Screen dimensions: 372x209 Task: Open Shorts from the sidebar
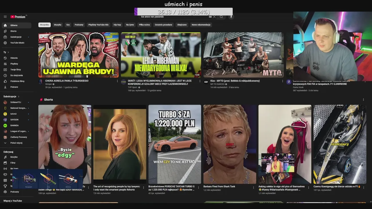click(17, 31)
